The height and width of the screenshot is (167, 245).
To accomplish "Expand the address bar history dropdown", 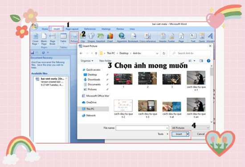I will 157,53.
